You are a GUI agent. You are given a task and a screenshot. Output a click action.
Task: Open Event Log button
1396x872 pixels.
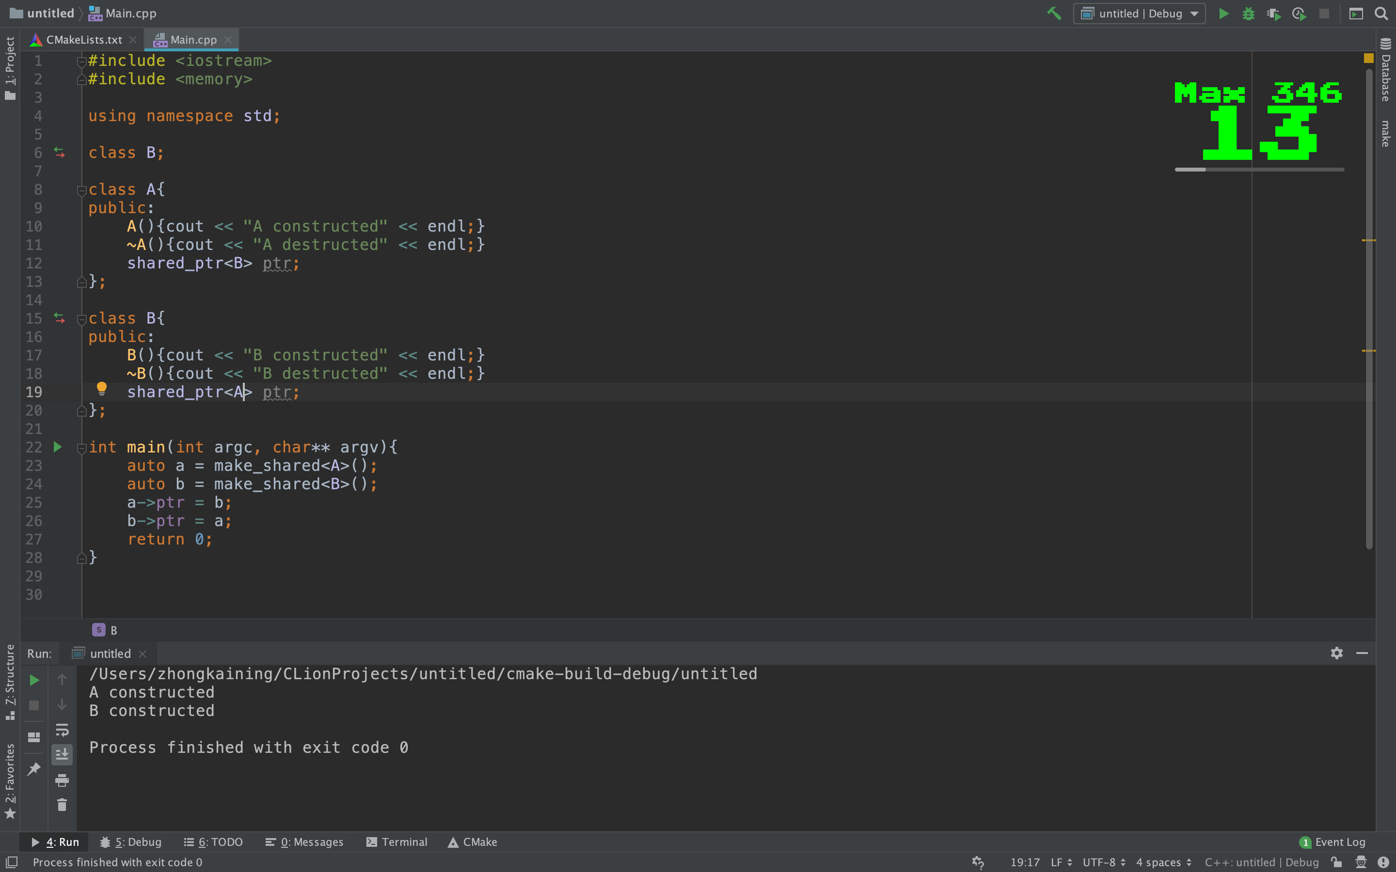[x=1332, y=842]
